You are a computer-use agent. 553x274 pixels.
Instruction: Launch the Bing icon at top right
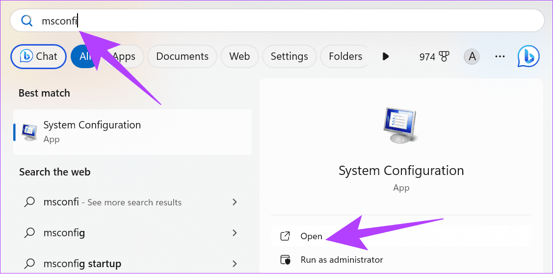click(528, 56)
